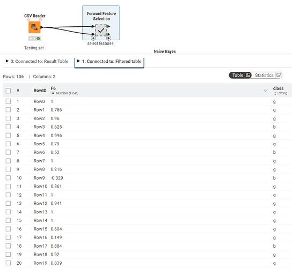292x268 pixels.
Task: Click the class column header
Action: tap(278, 88)
